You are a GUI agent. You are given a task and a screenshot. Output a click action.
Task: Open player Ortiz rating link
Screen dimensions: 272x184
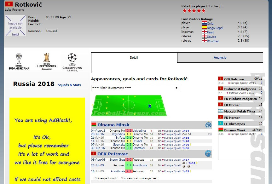coord(210,23)
